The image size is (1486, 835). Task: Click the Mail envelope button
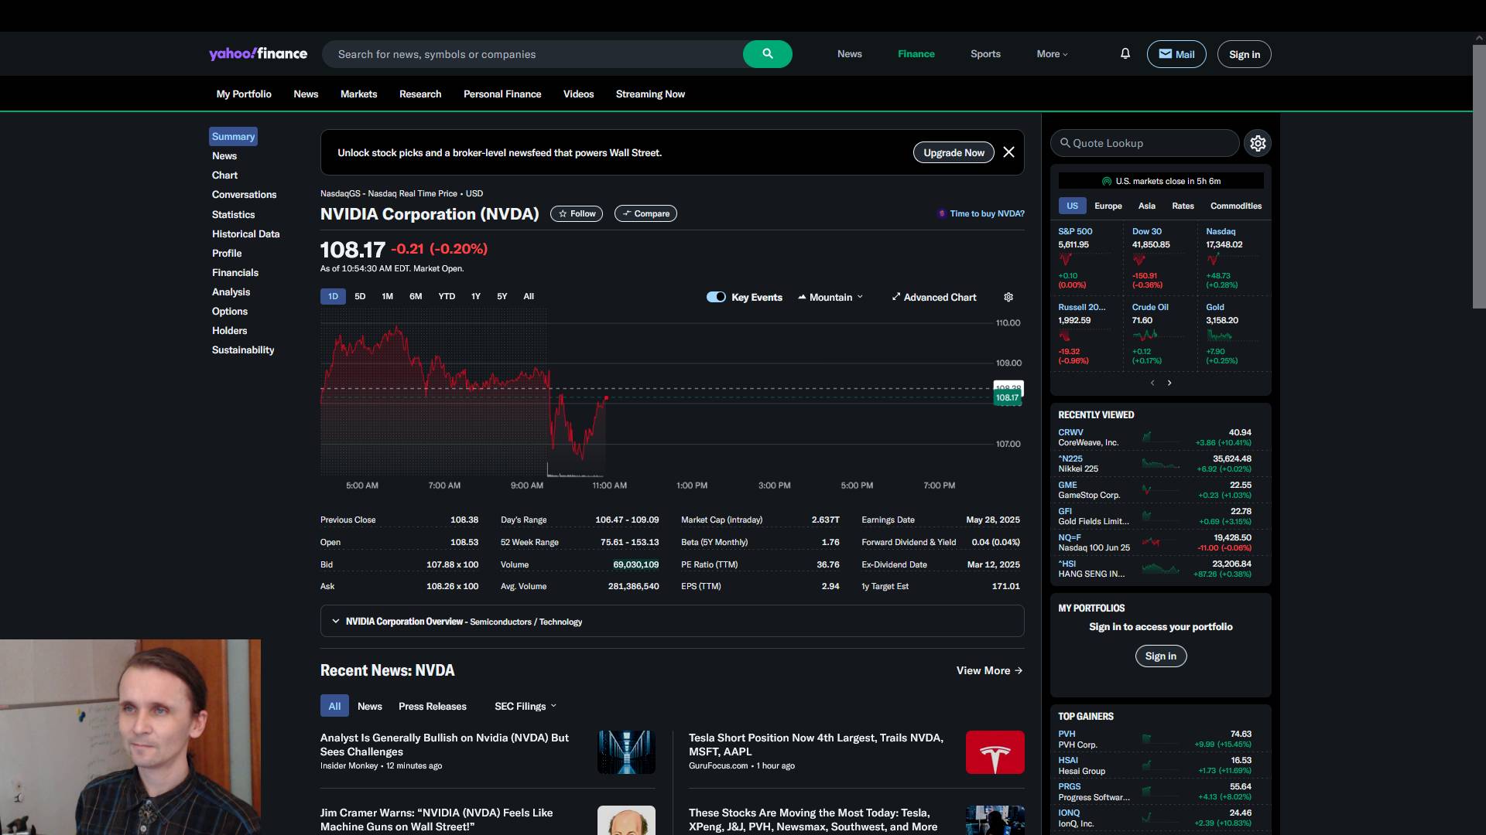1176,54
